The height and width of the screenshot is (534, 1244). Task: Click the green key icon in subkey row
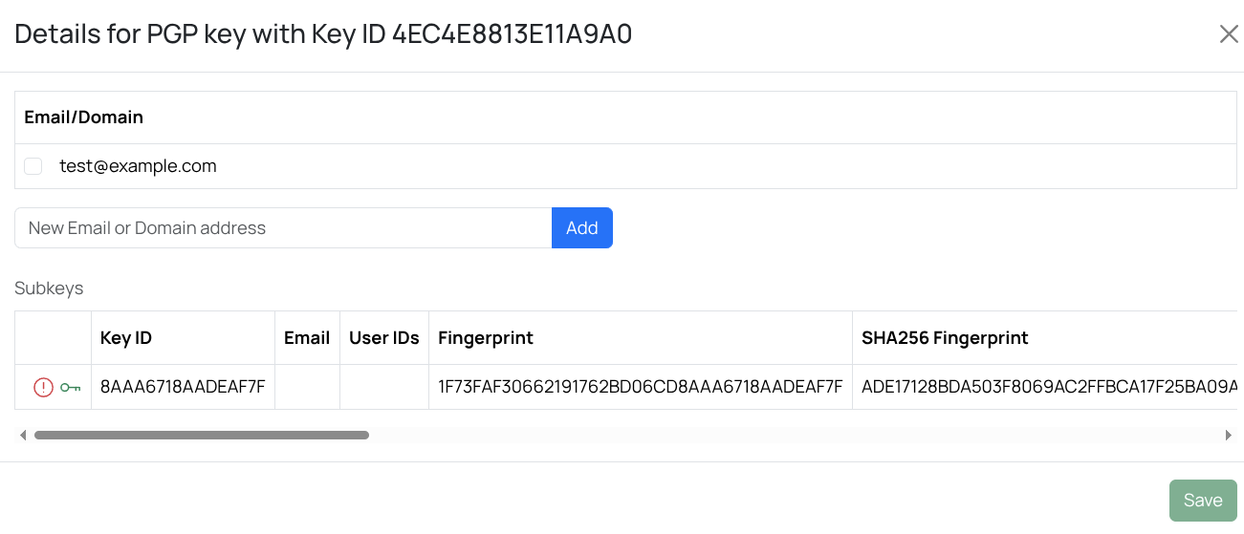click(70, 387)
